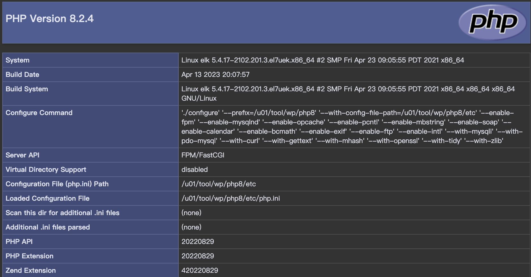Click the FPM/FastCGI value

(x=203, y=155)
